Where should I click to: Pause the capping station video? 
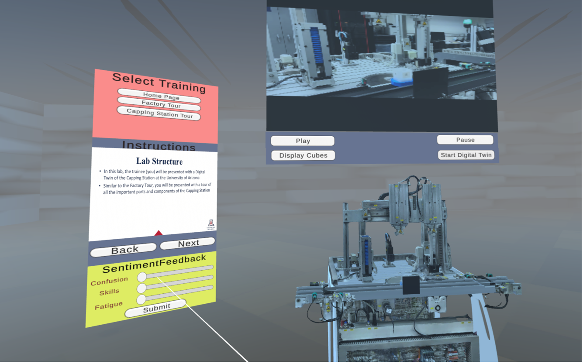pos(465,140)
